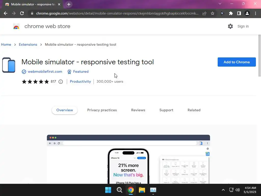Viewport: 261px width, 196px height.
Task: Bookmark this tab with the star icon
Action: pyautogui.click(x=213, y=13)
